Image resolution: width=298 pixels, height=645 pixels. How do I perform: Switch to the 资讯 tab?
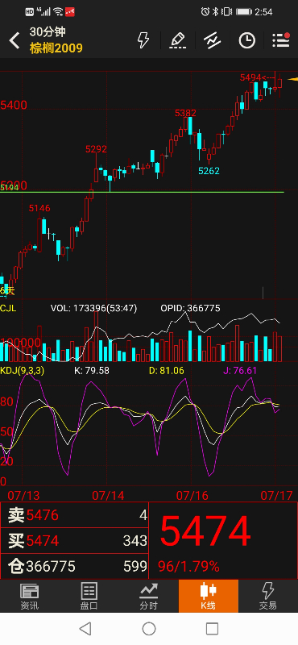coord(30,596)
